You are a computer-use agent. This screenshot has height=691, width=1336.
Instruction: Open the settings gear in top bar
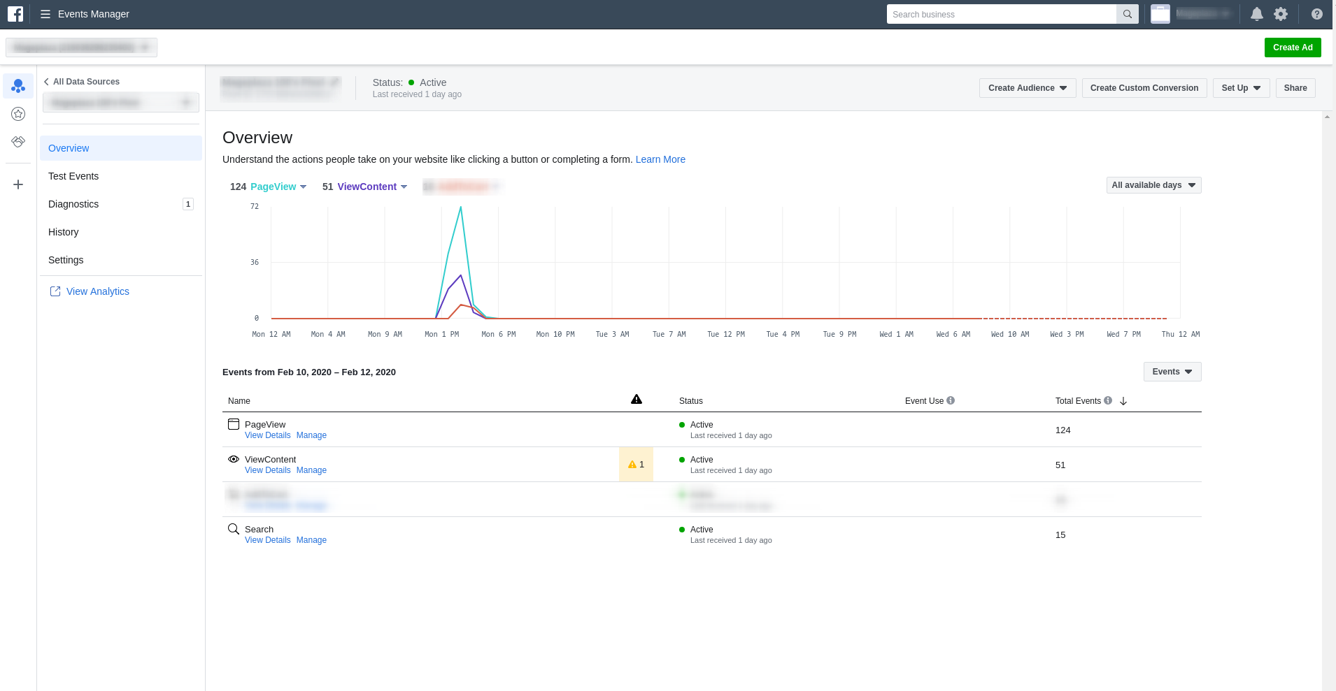(1281, 14)
